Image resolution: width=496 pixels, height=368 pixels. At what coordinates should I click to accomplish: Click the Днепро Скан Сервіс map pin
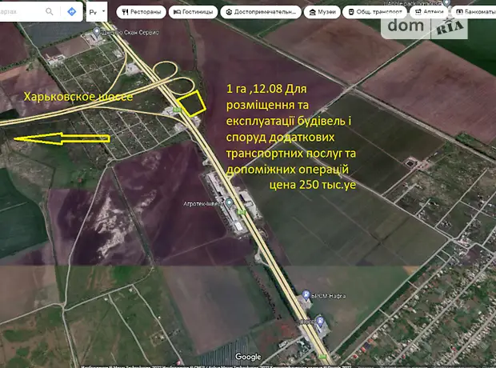(x=97, y=33)
